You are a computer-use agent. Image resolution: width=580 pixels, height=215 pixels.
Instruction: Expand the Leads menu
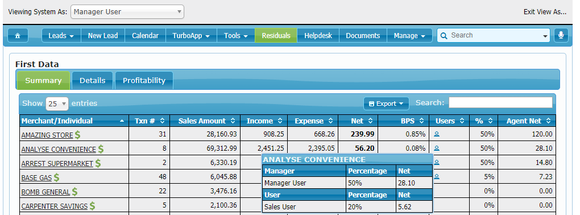pos(61,35)
